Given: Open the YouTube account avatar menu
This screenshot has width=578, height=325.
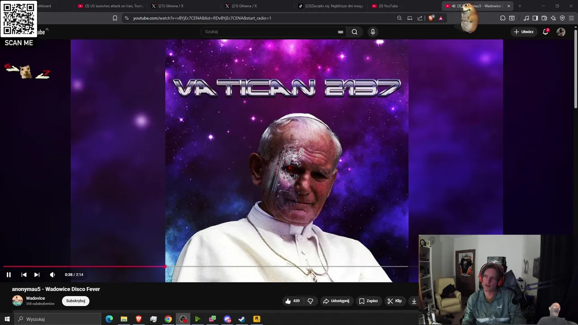Looking at the screenshot, I should tap(561, 32).
